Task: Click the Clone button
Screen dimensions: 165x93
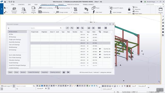Action: [x=16, y=72]
